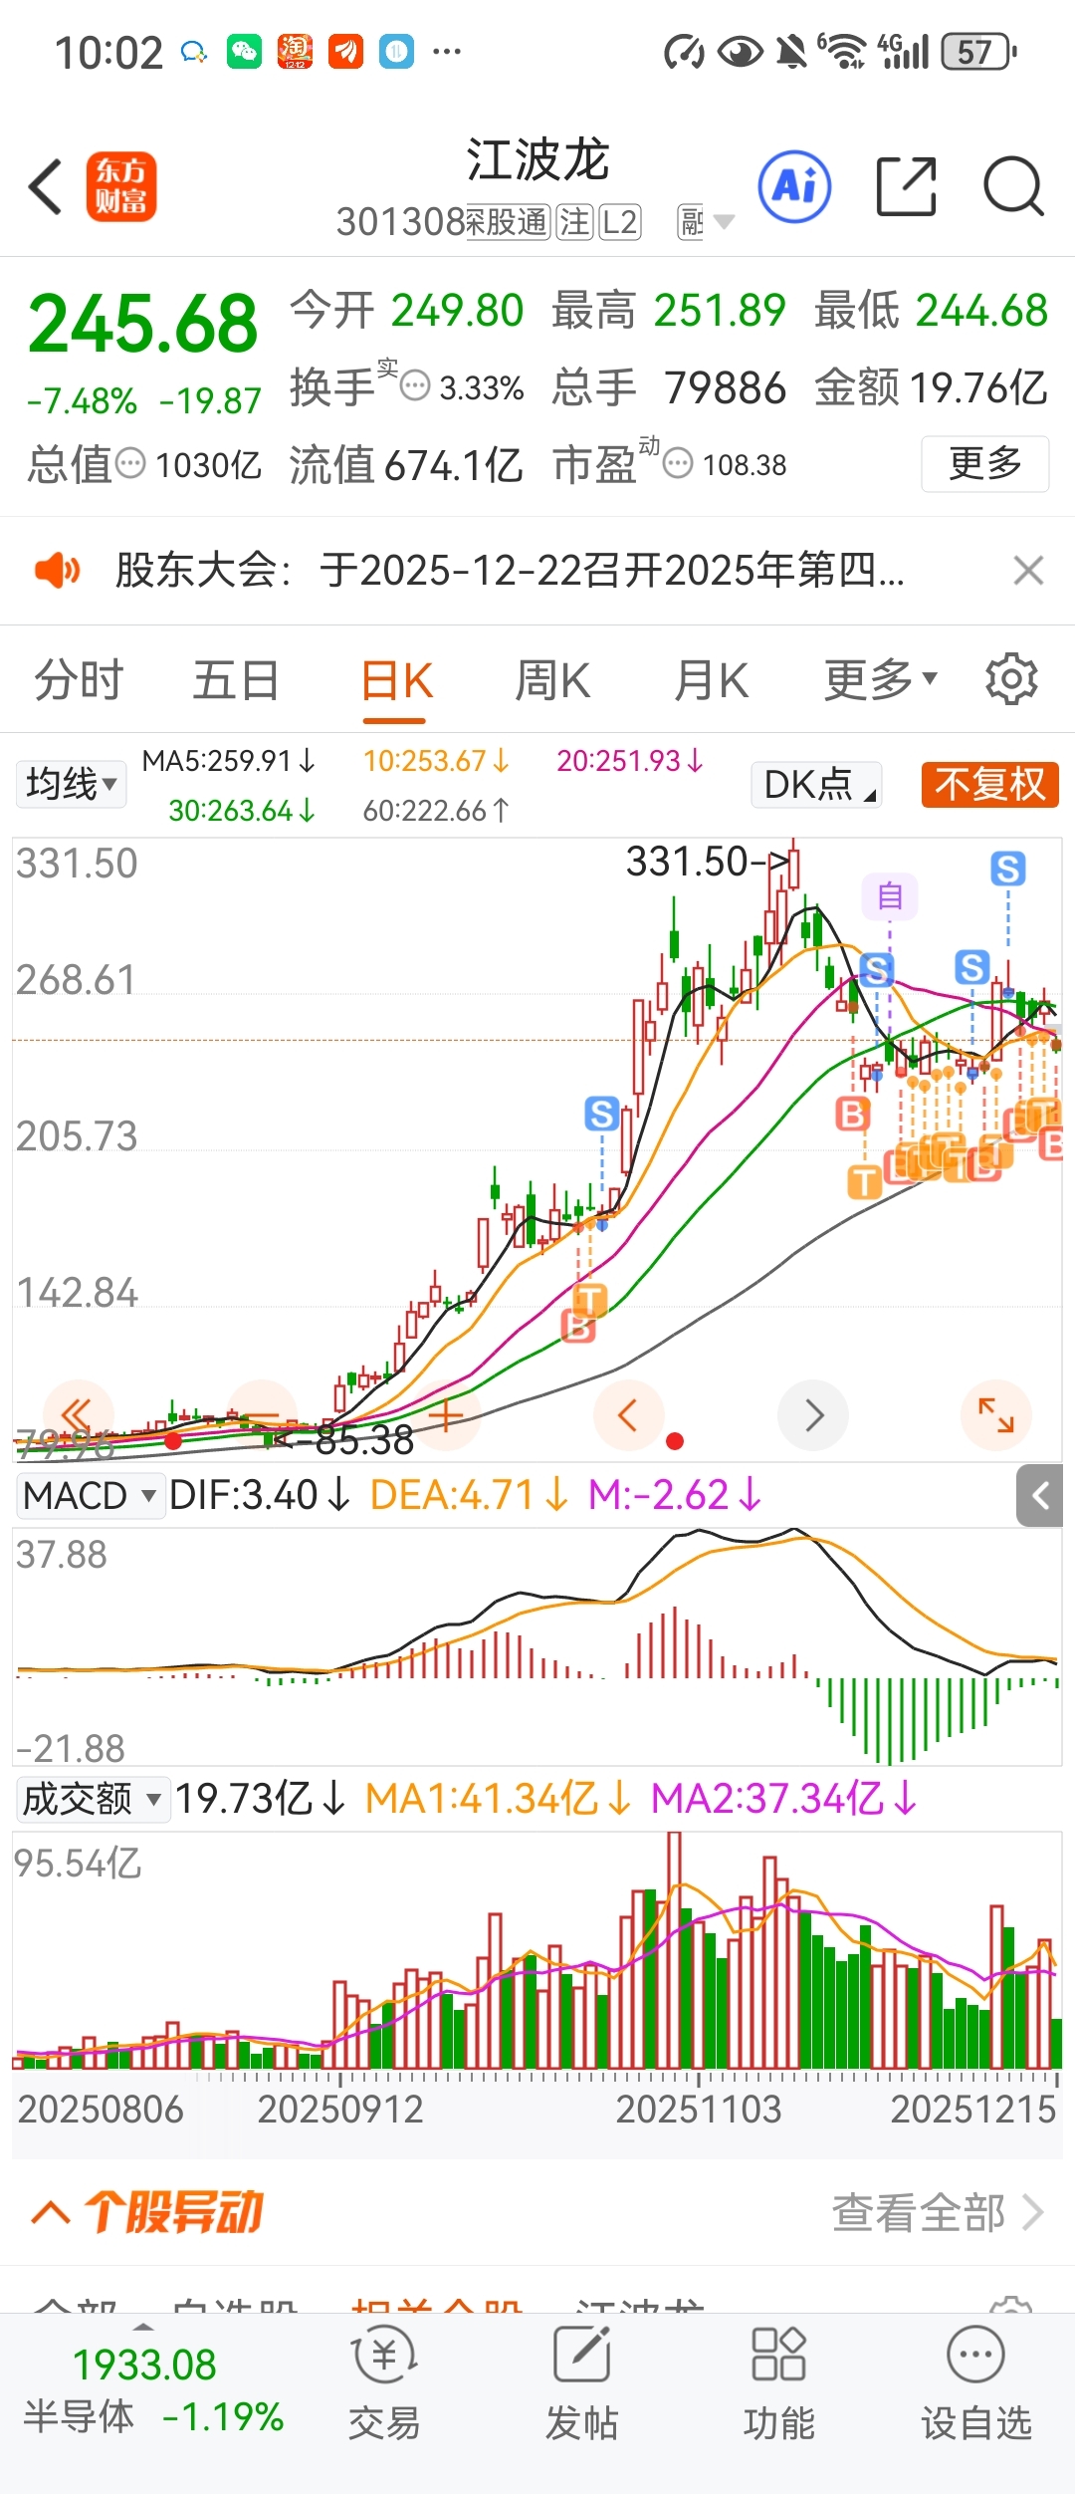Tap the info icon beside 市盈
Viewport: 1075px width, 2494px height.
pos(678,463)
